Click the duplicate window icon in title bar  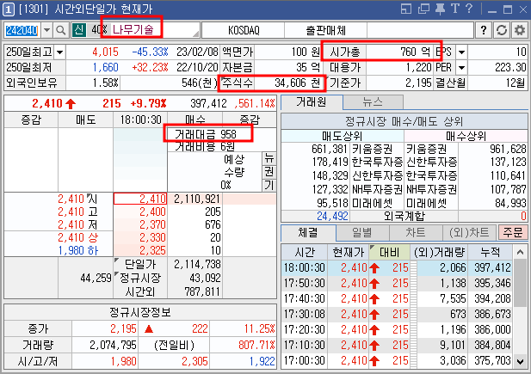point(423,9)
